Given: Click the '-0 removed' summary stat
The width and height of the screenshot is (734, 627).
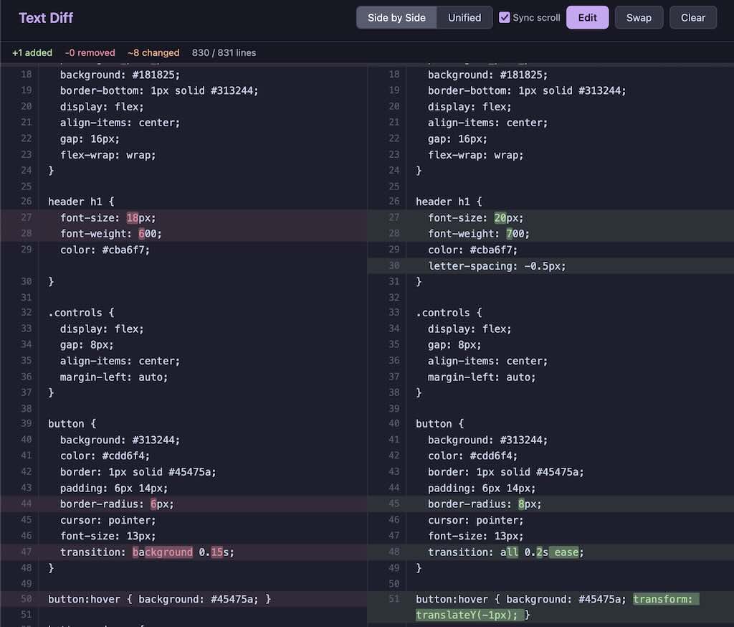Looking at the screenshot, I should (90, 52).
